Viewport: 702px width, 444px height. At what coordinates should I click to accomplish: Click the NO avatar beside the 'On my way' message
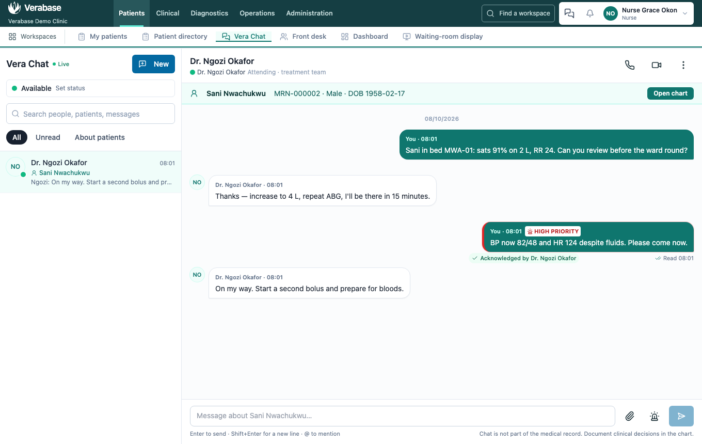197,275
